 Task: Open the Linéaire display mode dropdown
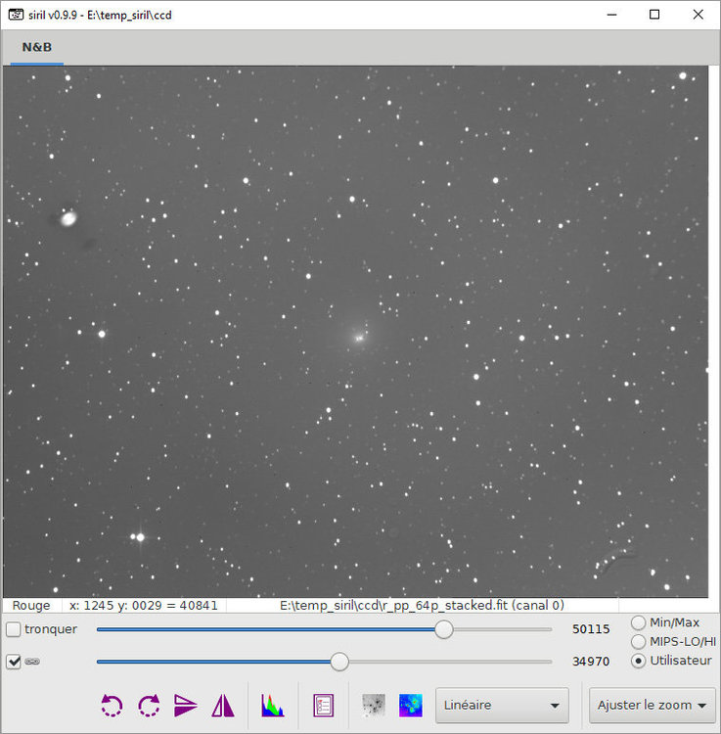point(502,705)
